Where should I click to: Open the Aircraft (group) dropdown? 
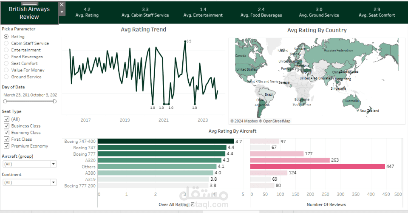coord(30,164)
